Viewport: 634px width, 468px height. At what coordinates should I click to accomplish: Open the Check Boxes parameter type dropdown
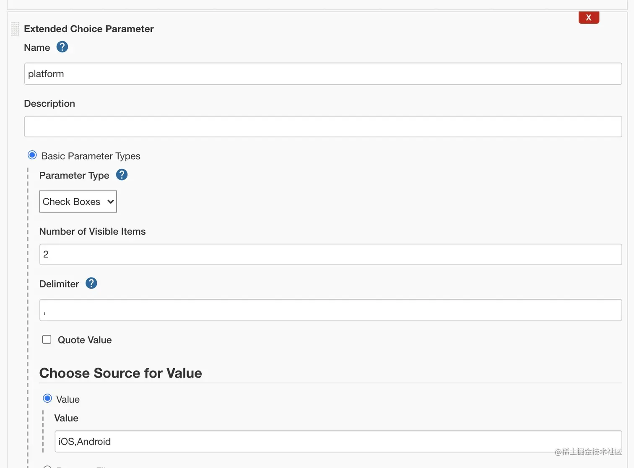[x=78, y=202]
